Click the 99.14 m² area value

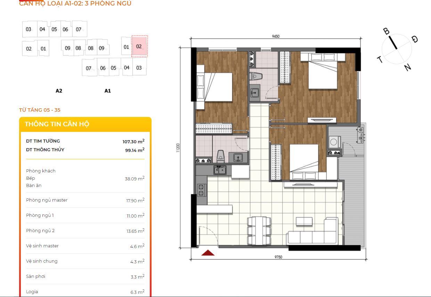[135, 150]
